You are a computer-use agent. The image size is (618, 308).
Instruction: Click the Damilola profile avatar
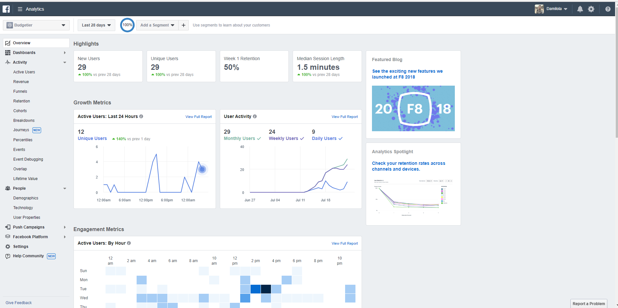click(x=539, y=9)
